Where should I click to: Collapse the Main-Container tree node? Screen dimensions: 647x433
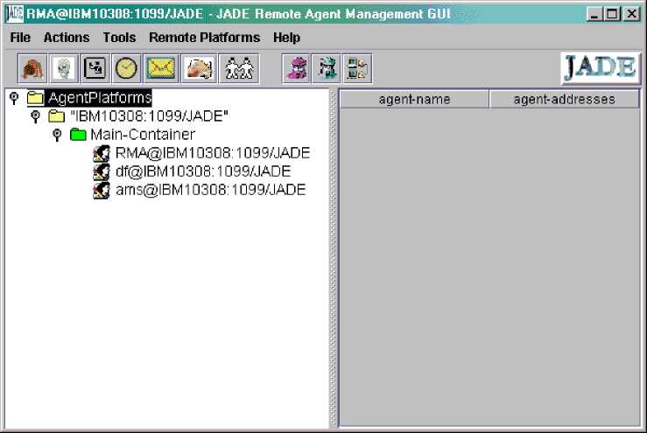pos(57,135)
